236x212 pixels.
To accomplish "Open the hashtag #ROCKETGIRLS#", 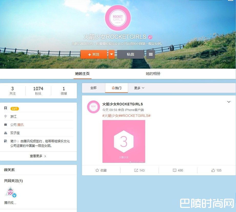I will click(136, 116).
